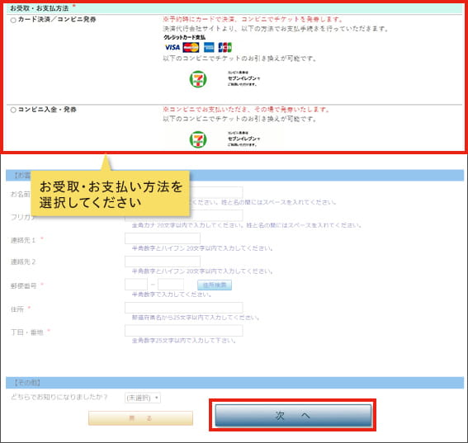This screenshot has height=443, width=468.
Task: Click the JCB card logo
Action: tap(225, 47)
